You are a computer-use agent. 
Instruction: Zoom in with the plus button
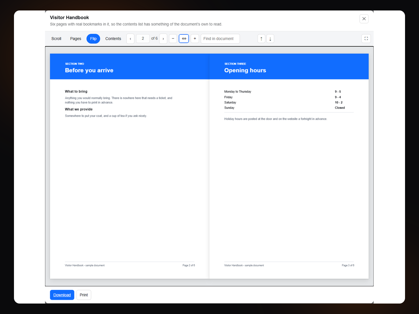click(x=195, y=39)
